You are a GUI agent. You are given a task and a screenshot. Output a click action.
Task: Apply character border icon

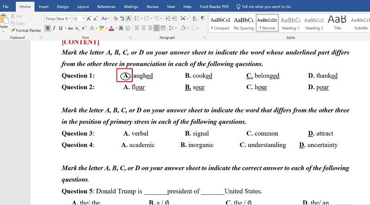pyautogui.click(x=129, y=18)
